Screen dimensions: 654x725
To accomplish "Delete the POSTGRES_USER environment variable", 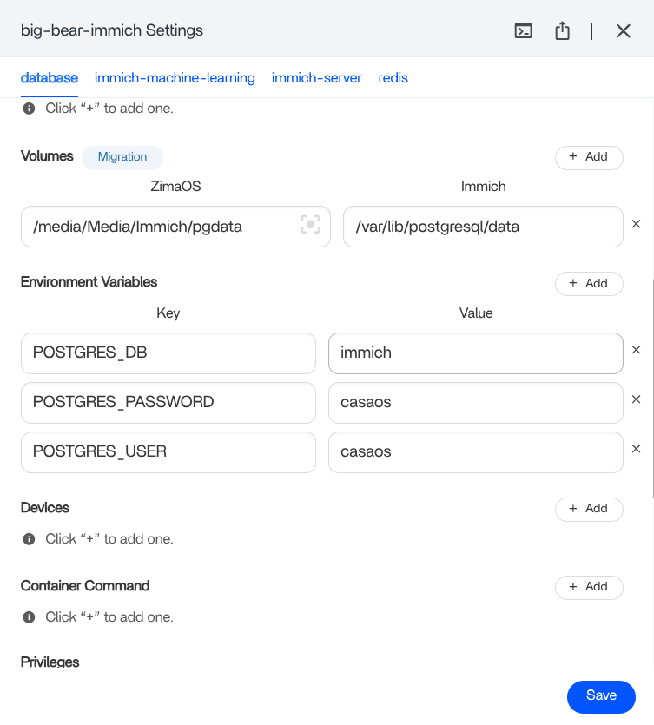I will click(x=636, y=449).
